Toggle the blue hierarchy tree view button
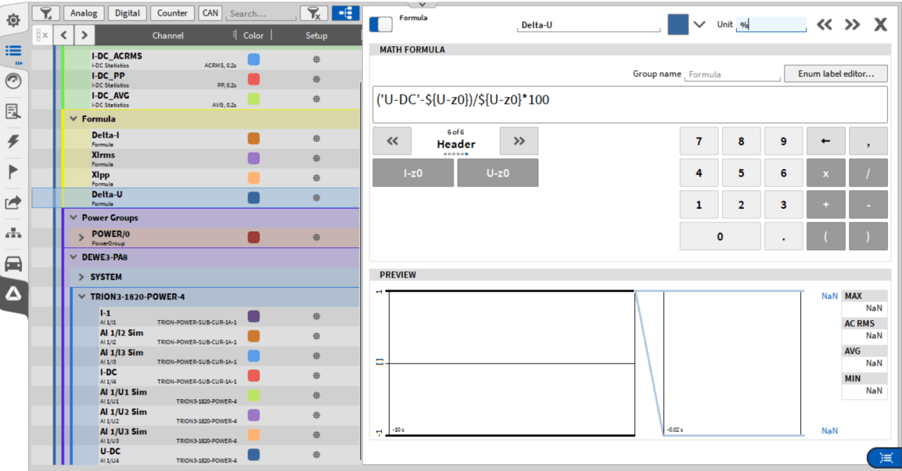The width and height of the screenshot is (902, 471). 345,13
